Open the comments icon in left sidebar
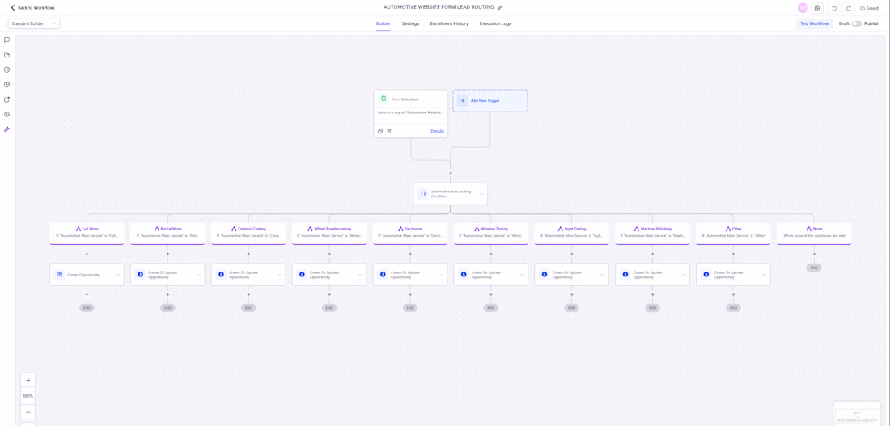 [6, 40]
